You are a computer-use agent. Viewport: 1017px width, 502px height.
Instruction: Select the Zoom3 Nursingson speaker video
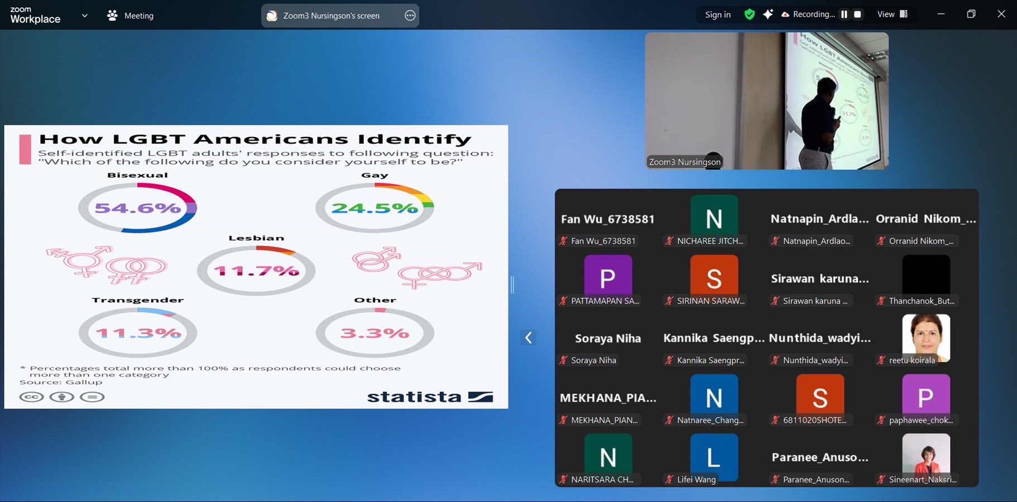[x=766, y=100]
